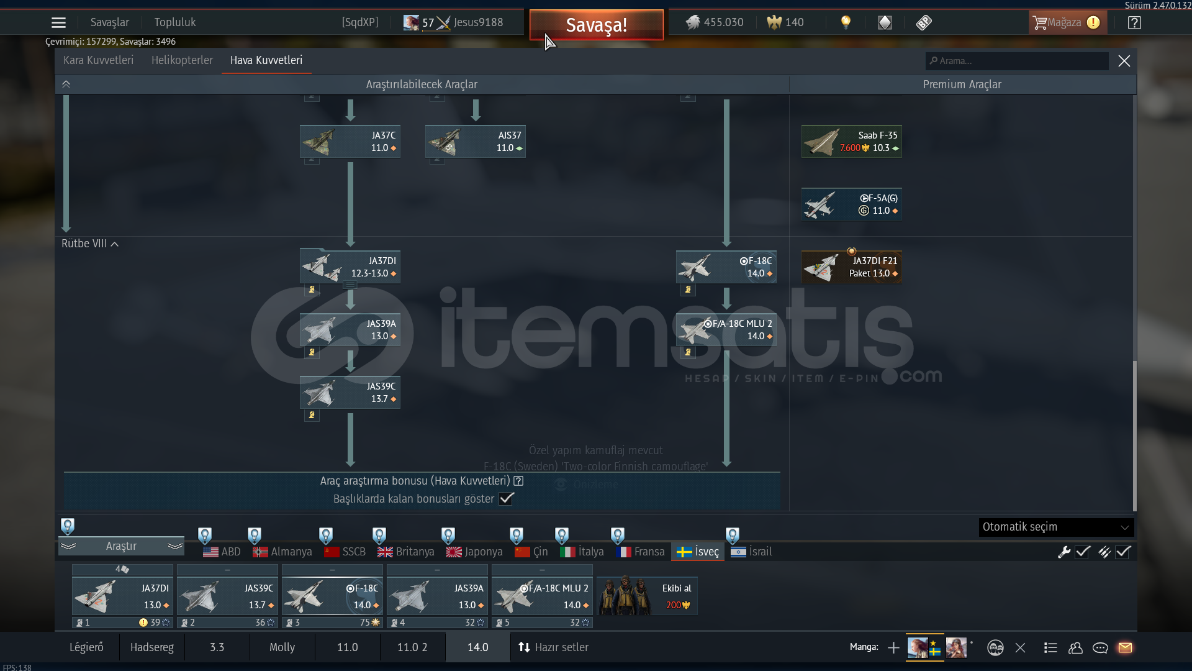Open the Mağaza store button
Screen dimensions: 1192x671
tap(1067, 22)
